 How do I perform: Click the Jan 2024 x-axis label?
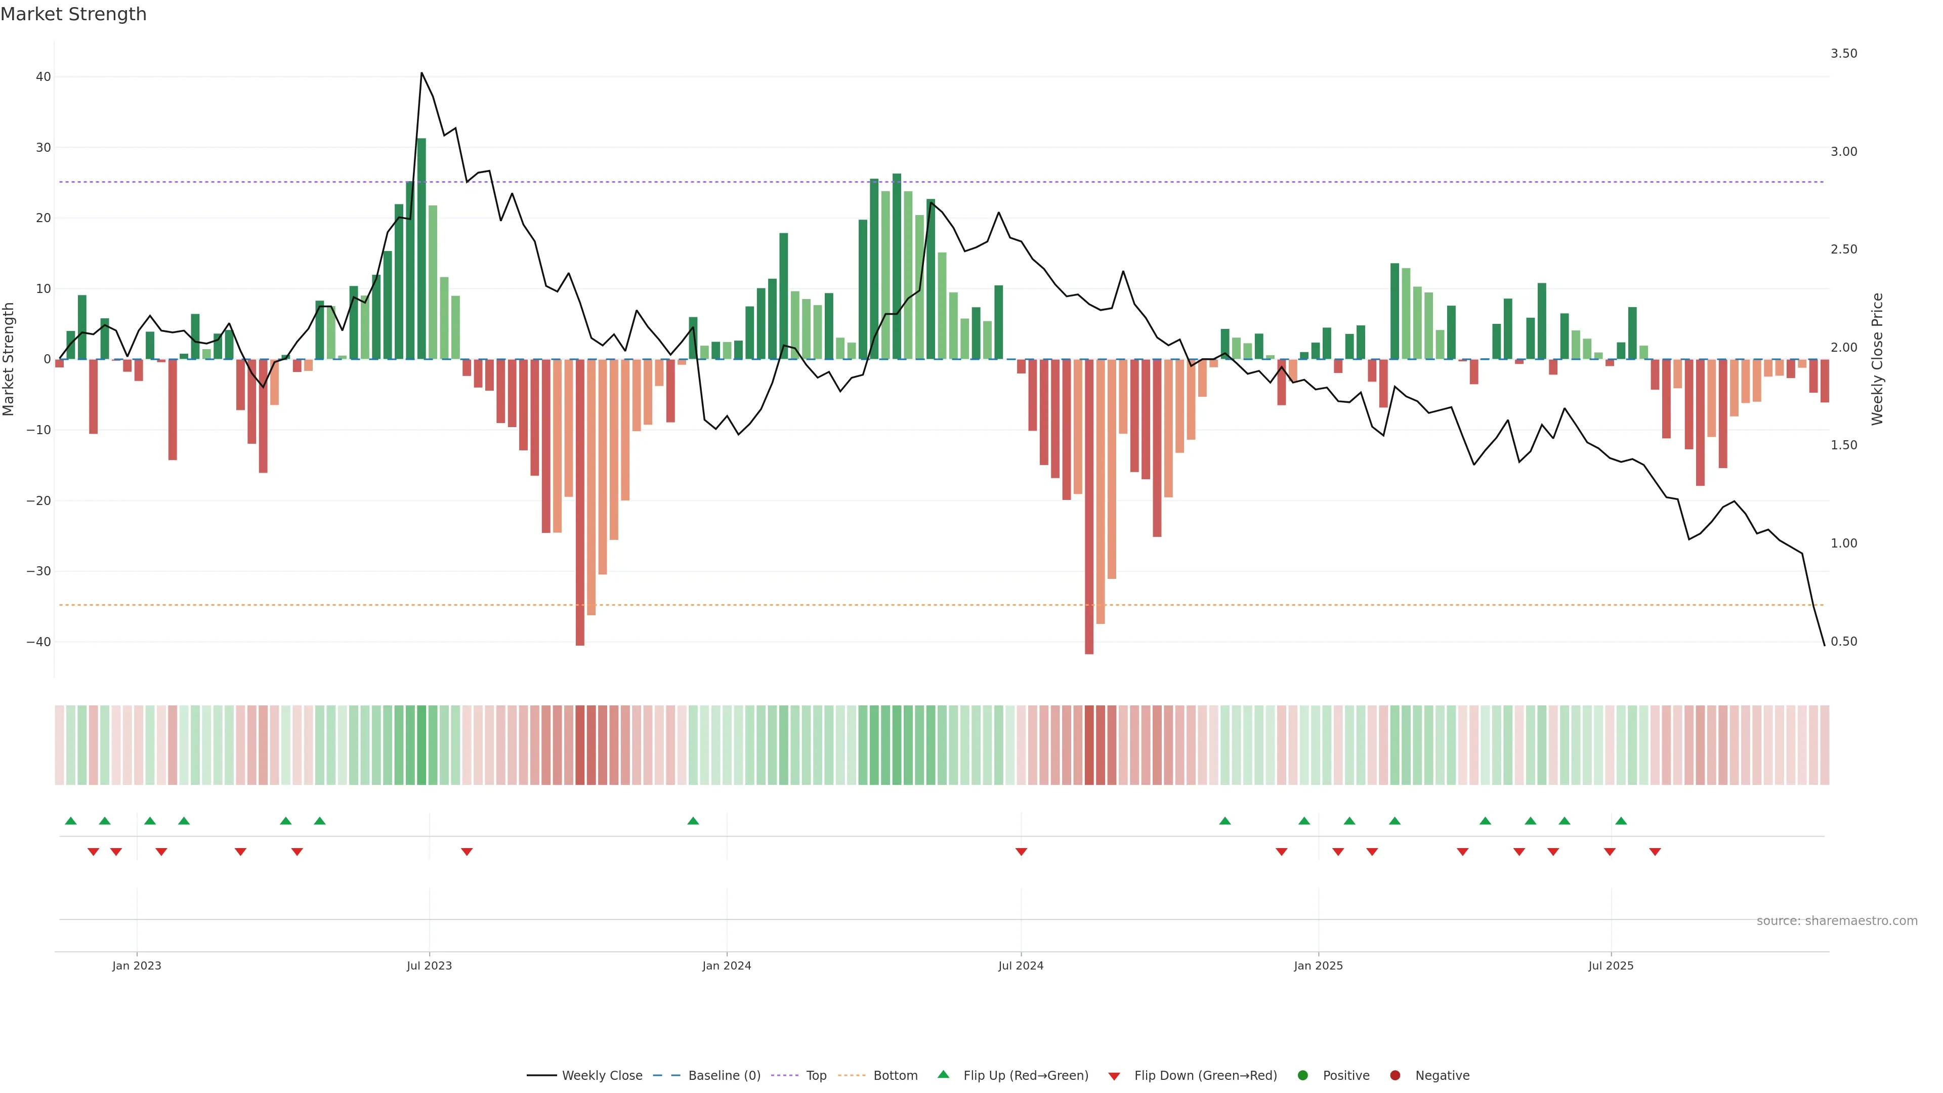(x=727, y=965)
